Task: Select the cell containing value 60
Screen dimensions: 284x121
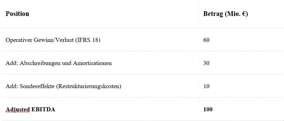Action: click(x=206, y=40)
